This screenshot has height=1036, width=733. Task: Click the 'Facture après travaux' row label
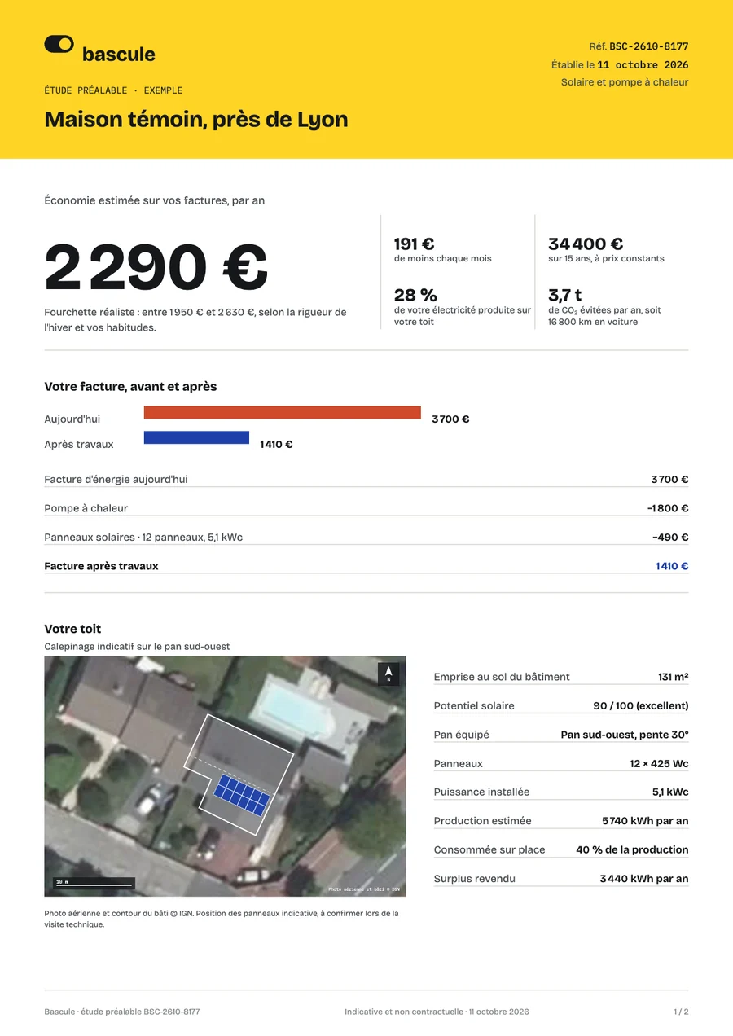(x=101, y=566)
